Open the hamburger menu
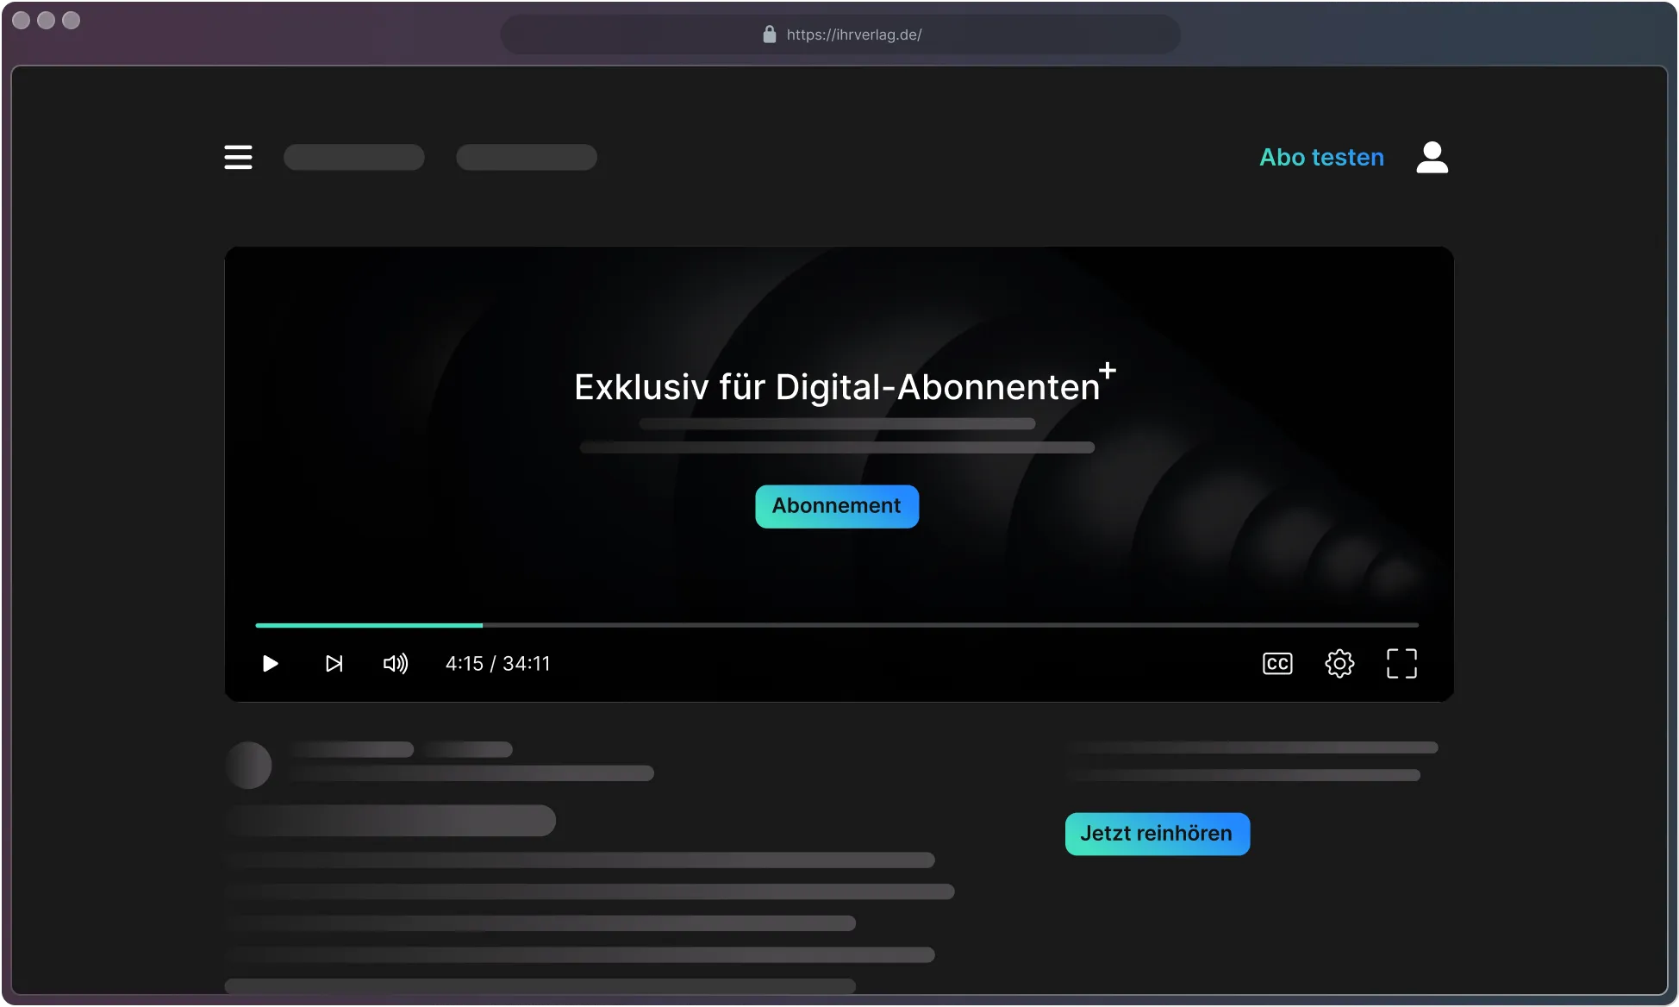The image size is (1679, 1007). (238, 157)
